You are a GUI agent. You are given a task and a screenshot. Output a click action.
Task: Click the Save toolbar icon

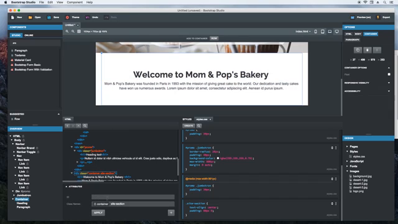[49, 17]
